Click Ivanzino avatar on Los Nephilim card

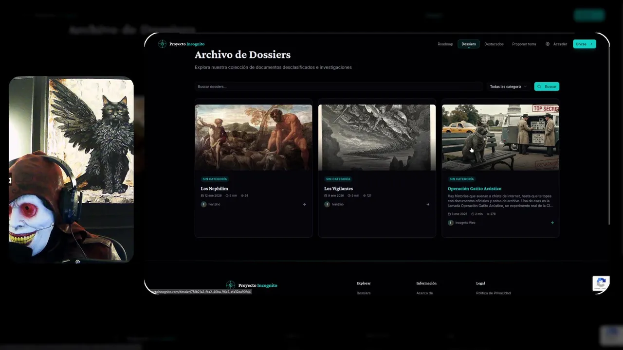pos(203,204)
